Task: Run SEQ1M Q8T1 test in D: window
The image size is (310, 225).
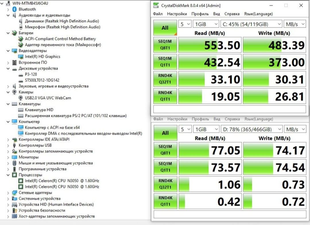Action: (166, 150)
